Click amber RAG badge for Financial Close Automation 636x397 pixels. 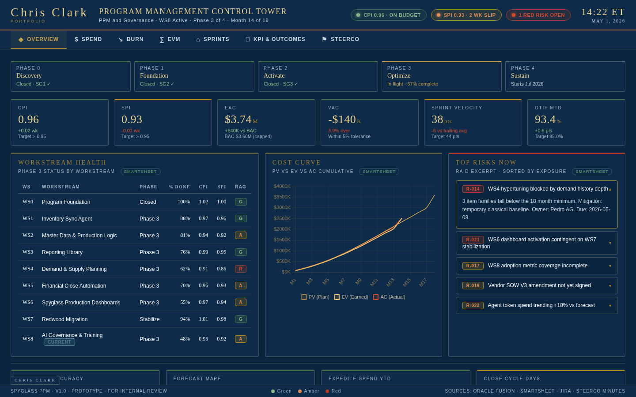point(241,286)
